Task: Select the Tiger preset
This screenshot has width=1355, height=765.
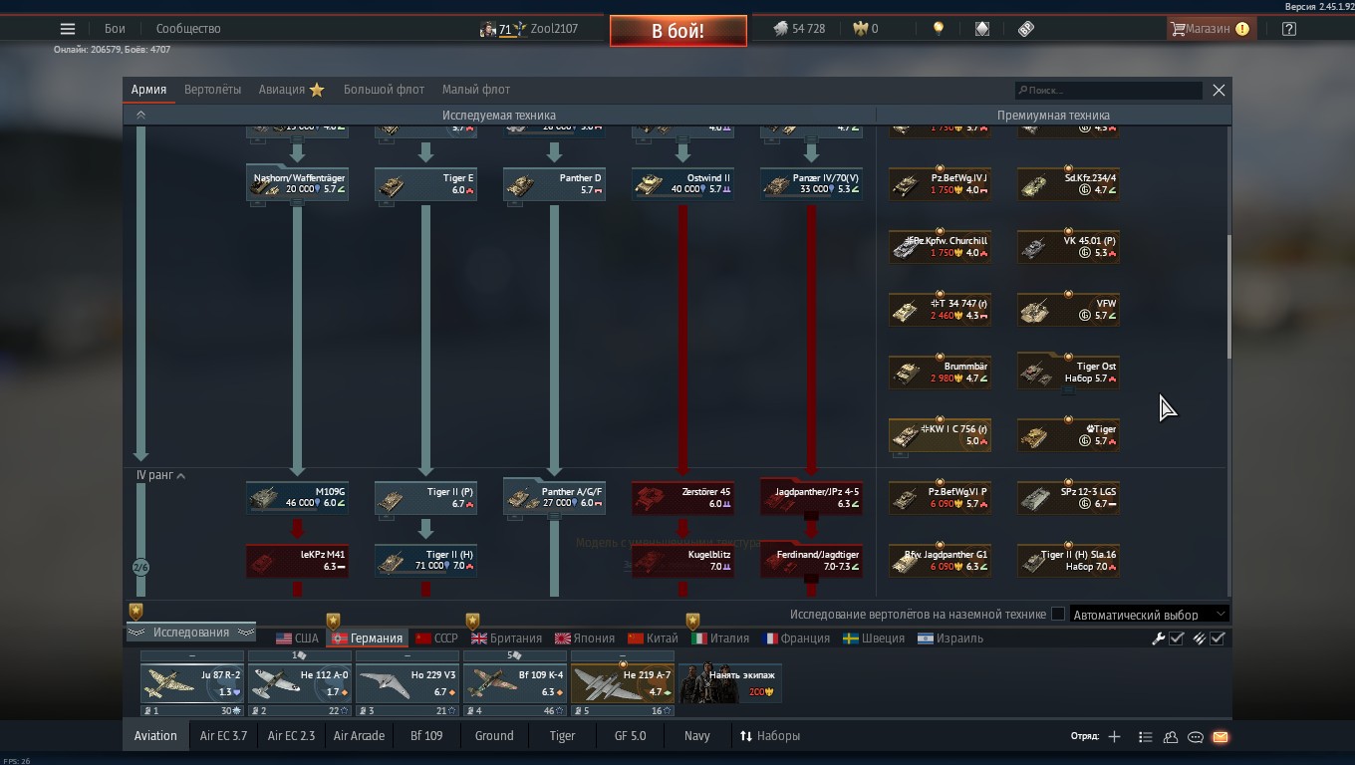Action: pyautogui.click(x=563, y=736)
